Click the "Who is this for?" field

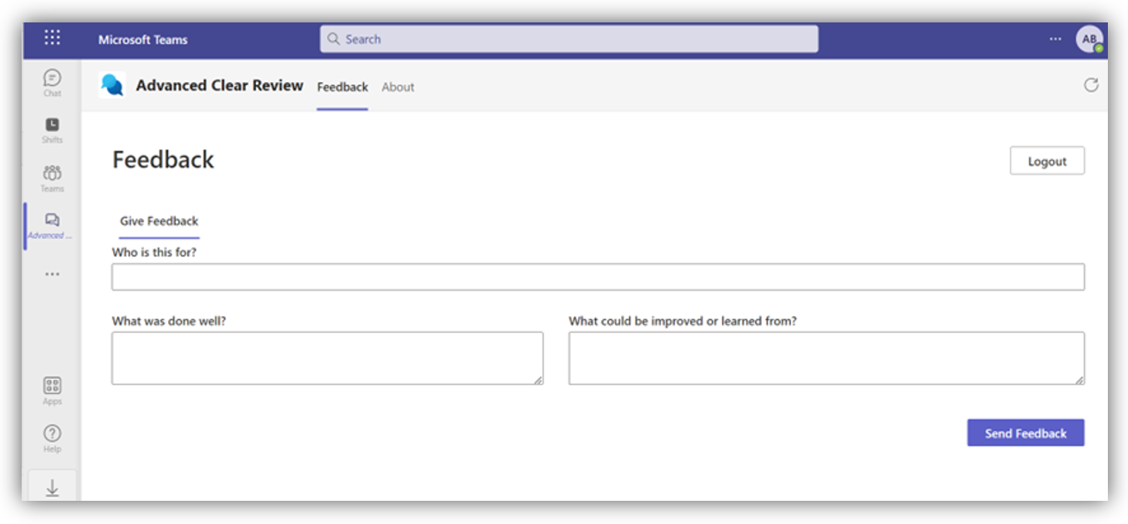tap(597, 277)
